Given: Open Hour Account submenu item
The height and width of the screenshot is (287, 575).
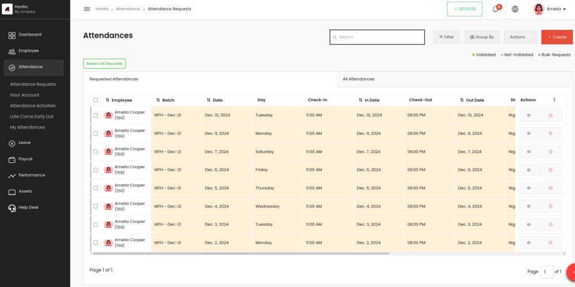Looking at the screenshot, I should click(25, 95).
